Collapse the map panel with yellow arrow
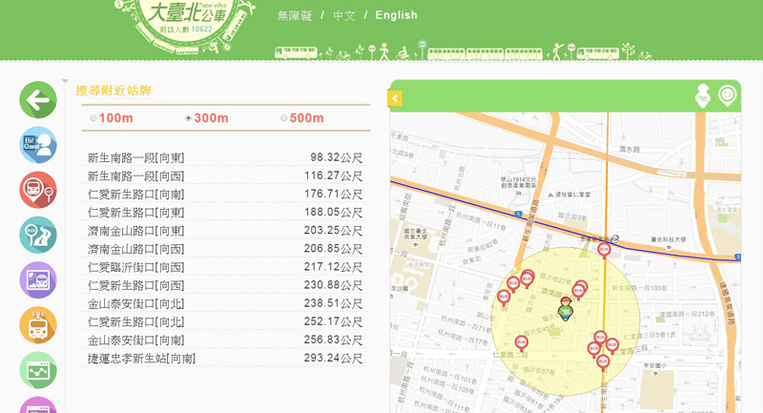763x413 pixels. pos(396,98)
